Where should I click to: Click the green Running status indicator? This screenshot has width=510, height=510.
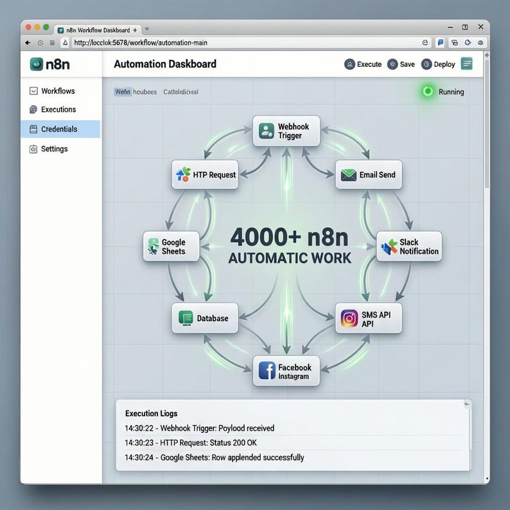click(428, 91)
